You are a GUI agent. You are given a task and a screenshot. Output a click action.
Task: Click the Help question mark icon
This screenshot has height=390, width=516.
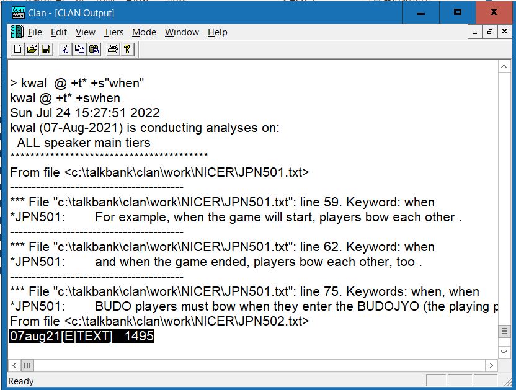click(x=127, y=49)
